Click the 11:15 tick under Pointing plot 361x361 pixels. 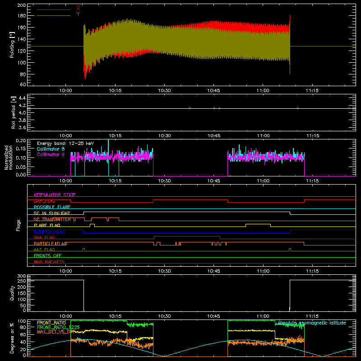pos(312,91)
